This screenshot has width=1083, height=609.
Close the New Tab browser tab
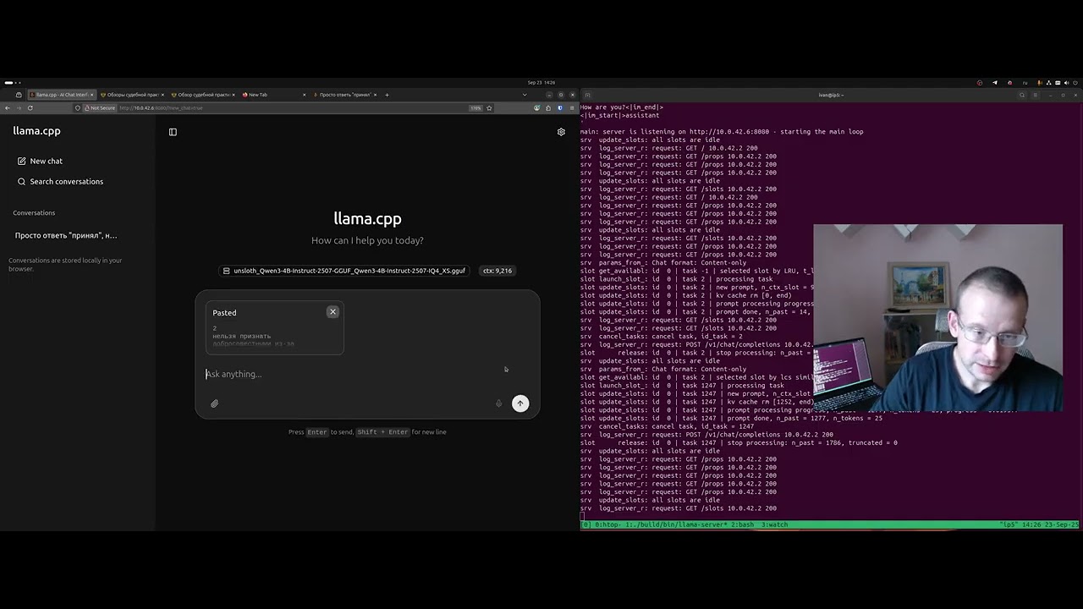(x=305, y=95)
